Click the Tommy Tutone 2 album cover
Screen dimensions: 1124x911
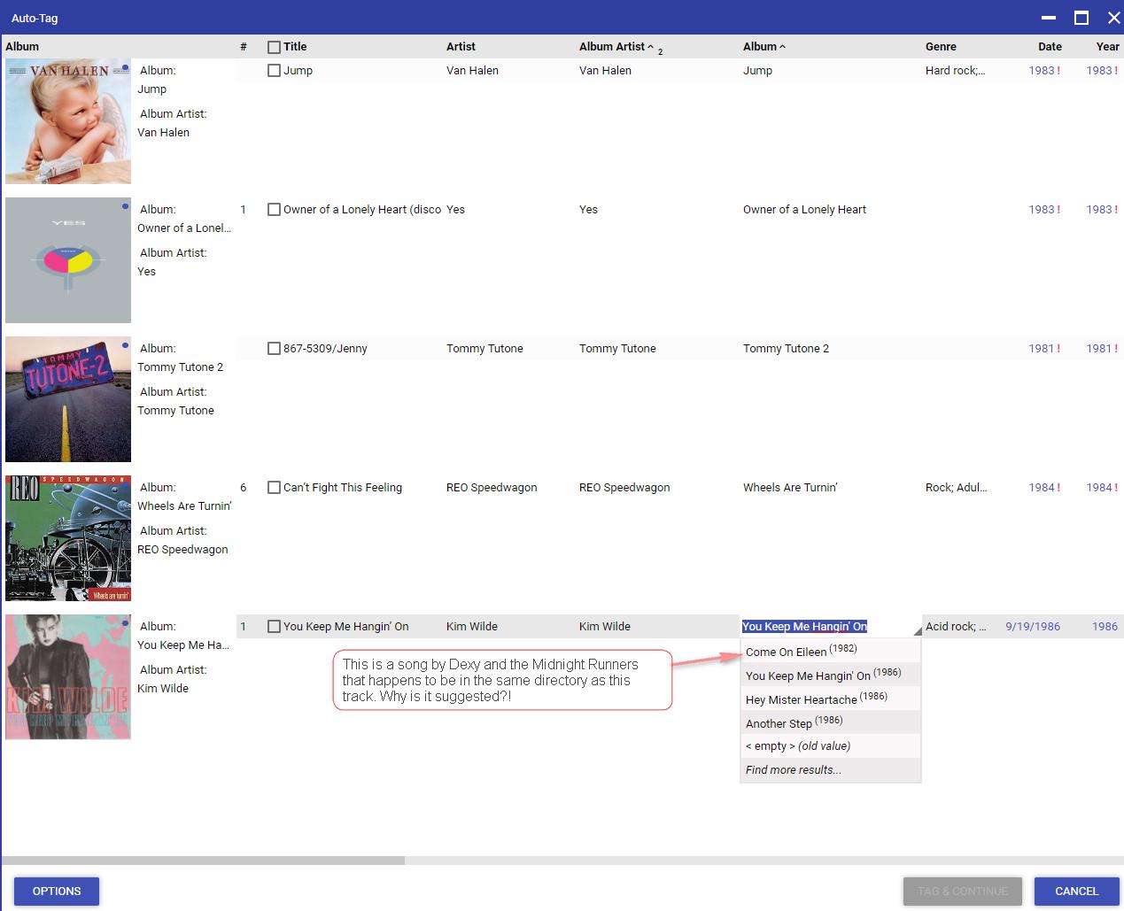click(x=68, y=399)
